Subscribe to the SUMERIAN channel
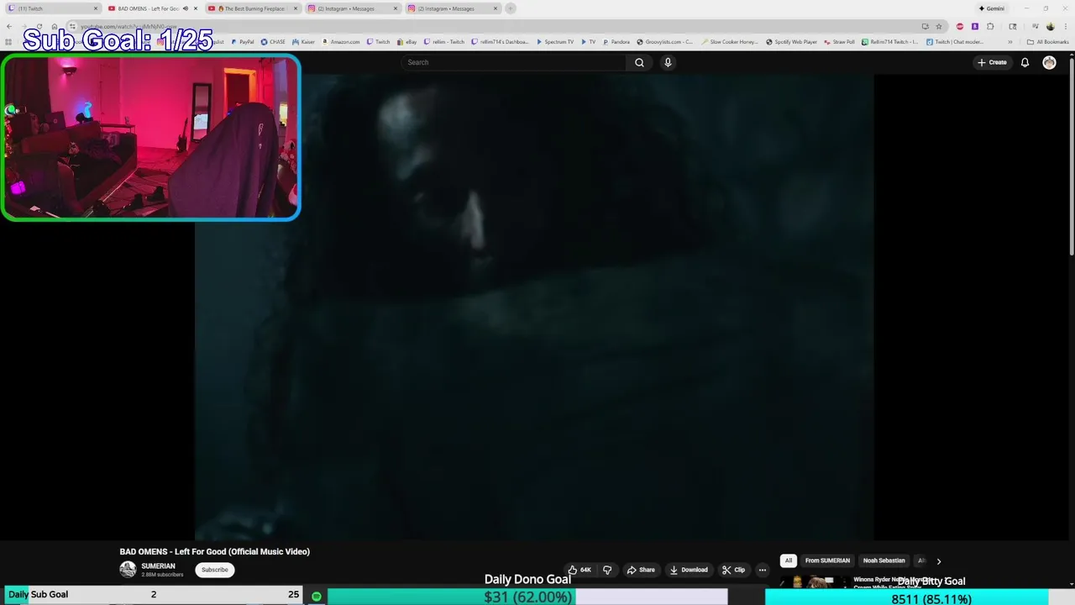 (214, 570)
